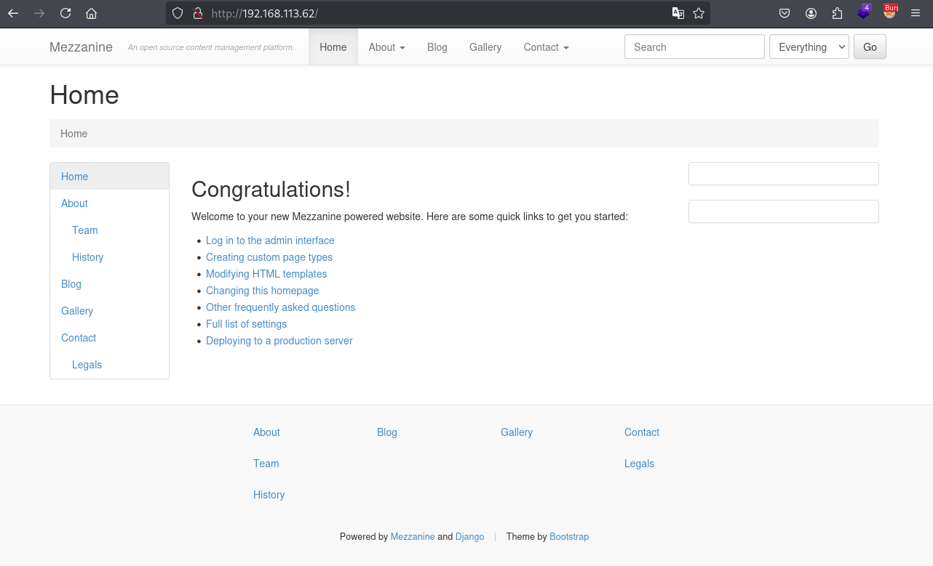This screenshot has height=566, width=933.
Task: Open the Bootstrap theme link
Action: pyautogui.click(x=569, y=537)
